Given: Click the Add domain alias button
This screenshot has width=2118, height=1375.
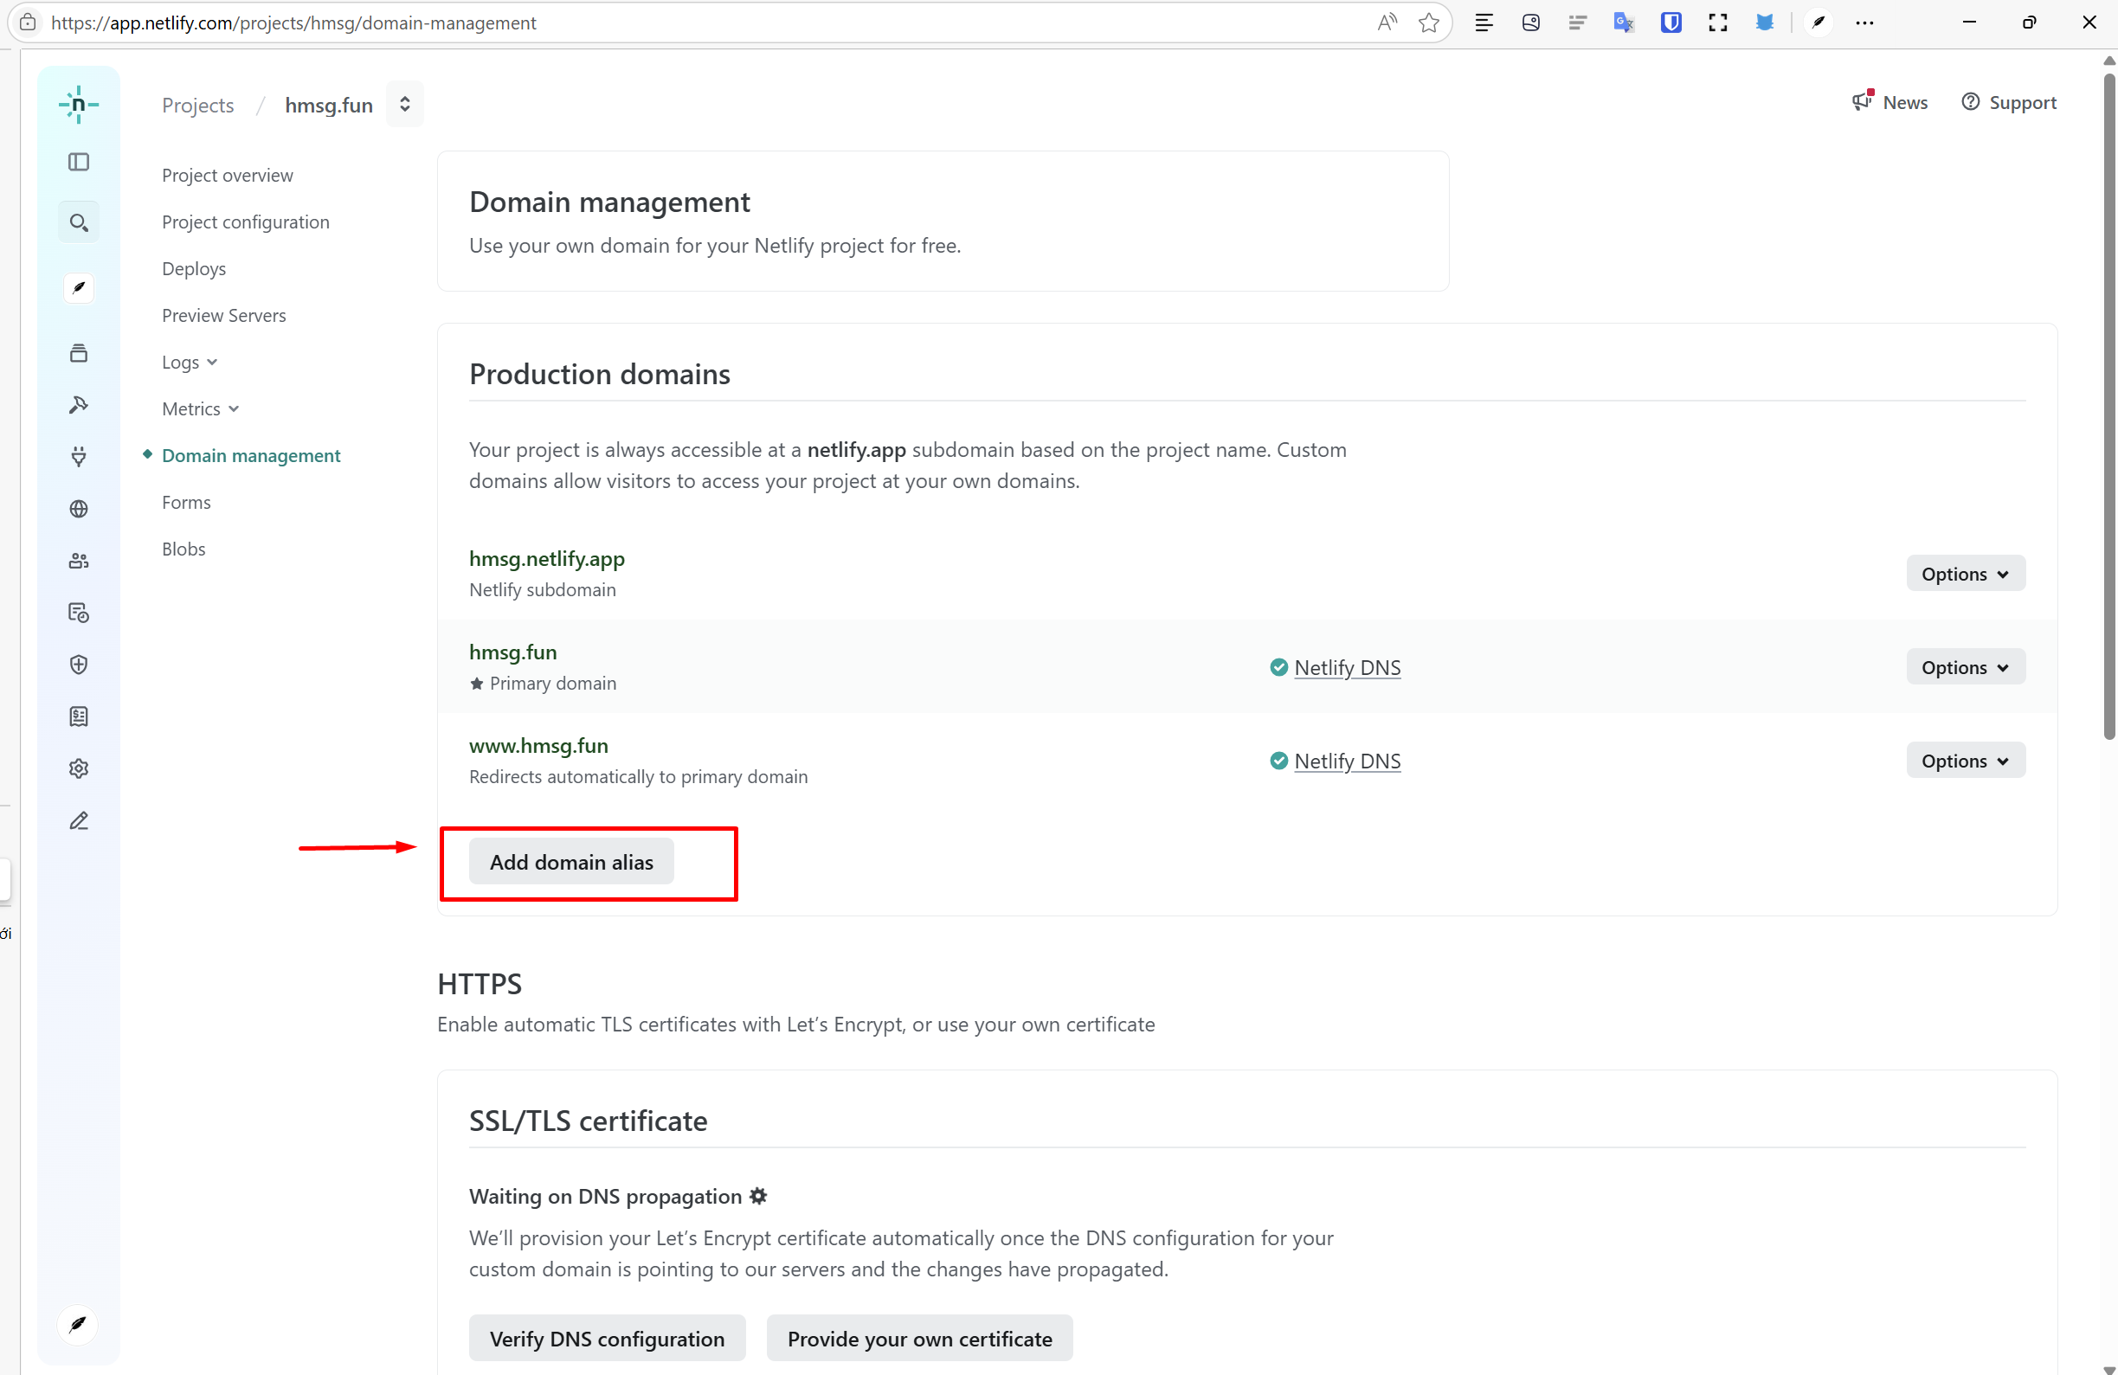Looking at the screenshot, I should pyautogui.click(x=571, y=862).
